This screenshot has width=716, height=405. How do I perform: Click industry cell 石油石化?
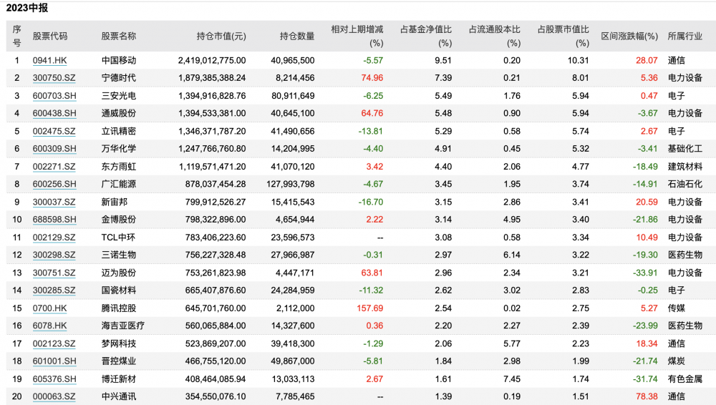click(x=685, y=184)
